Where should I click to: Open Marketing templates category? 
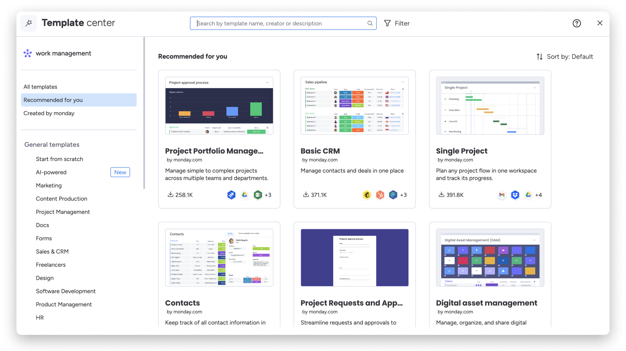(49, 185)
